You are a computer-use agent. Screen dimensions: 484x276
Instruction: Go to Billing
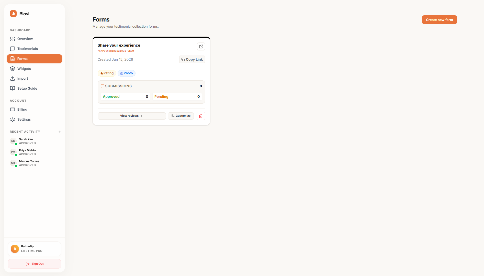pos(35,109)
